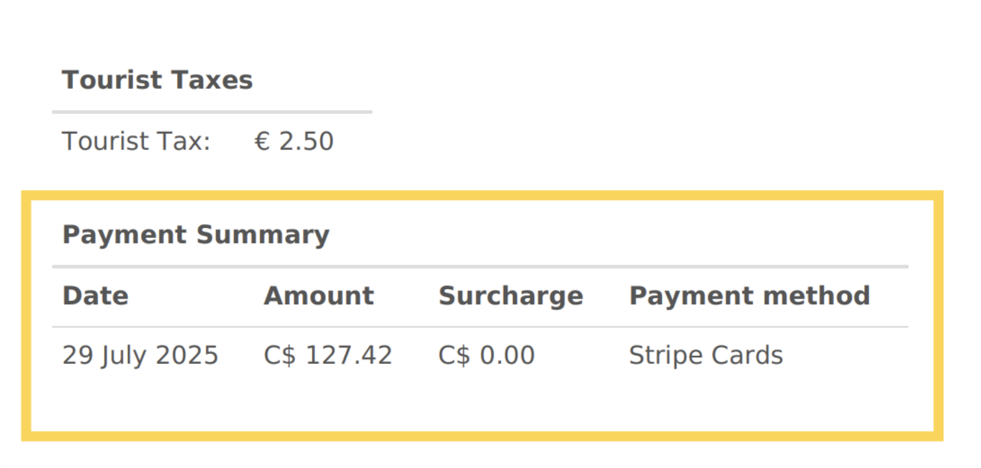Viewport: 981px width, 468px height.
Task: Select the Stripe Cards payment method cell
Action: (x=706, y=356)
